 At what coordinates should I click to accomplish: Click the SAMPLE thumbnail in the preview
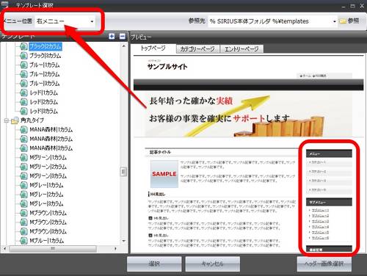pos(164,174)
